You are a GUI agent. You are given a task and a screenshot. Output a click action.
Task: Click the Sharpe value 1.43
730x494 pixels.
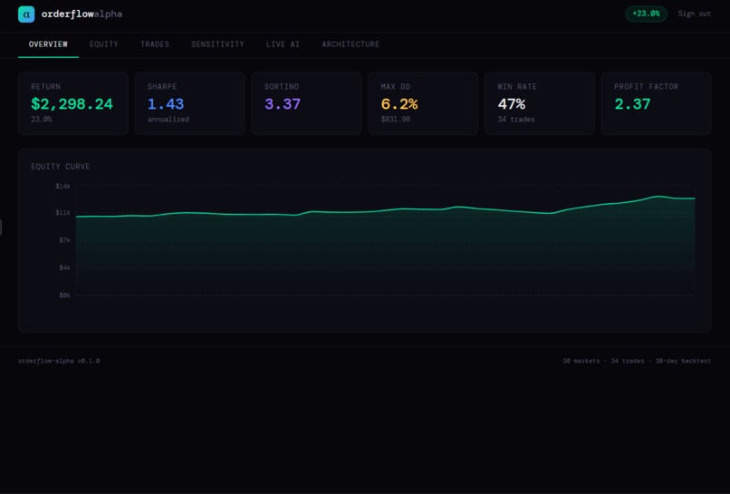[166, 104]
